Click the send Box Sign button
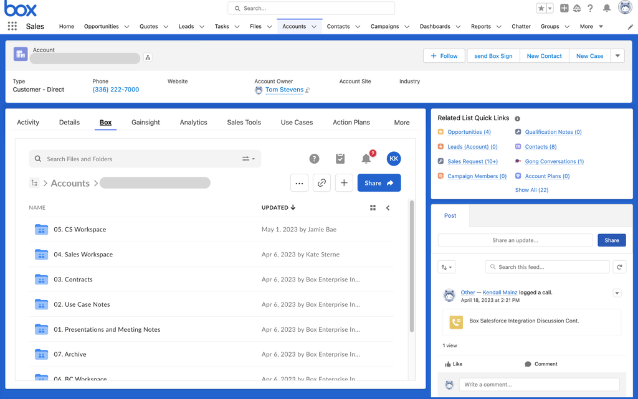638x399 pixels. (493, 56)
